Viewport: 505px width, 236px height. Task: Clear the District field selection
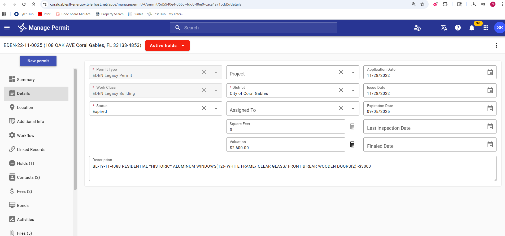(341, 90)
